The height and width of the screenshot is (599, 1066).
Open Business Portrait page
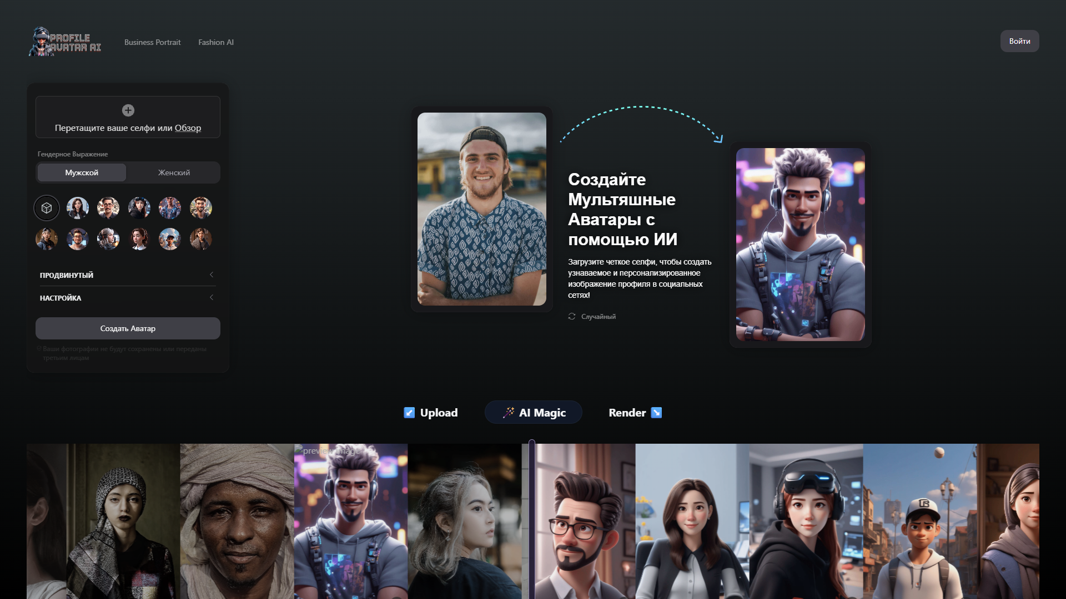click(152, 42)
